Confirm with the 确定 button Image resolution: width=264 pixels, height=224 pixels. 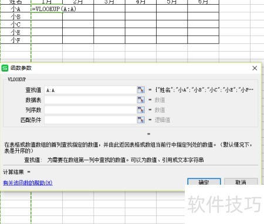204,182
